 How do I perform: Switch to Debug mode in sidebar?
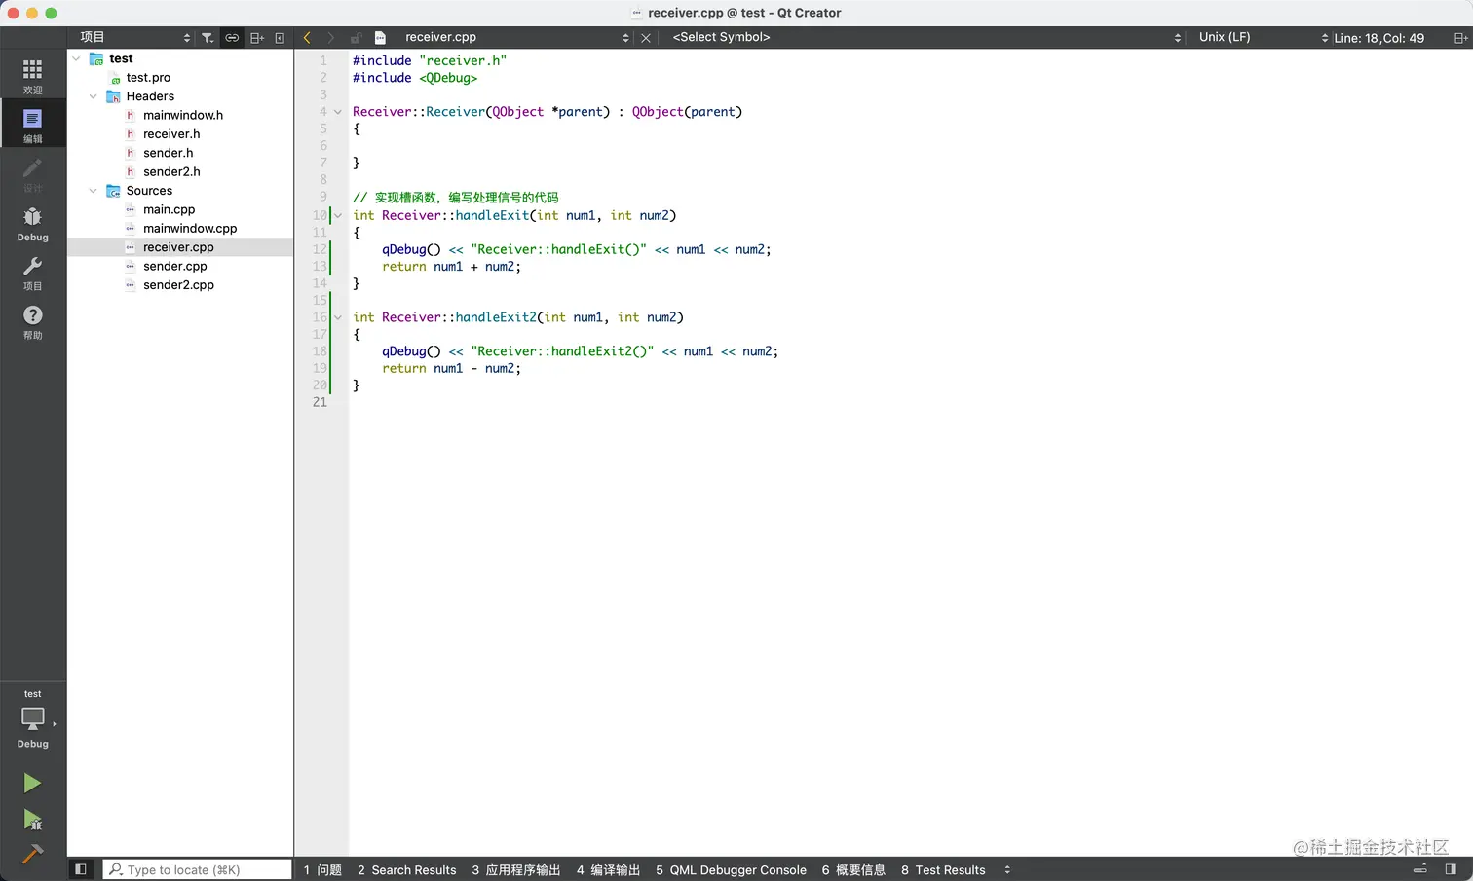click(x=32, y=223)
